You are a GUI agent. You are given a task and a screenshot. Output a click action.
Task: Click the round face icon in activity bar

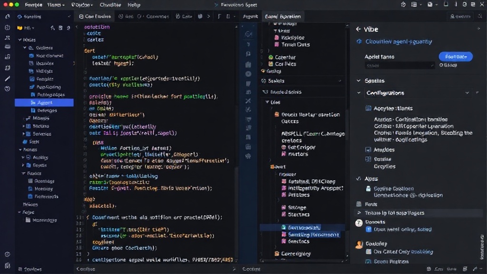pos(8,88)
